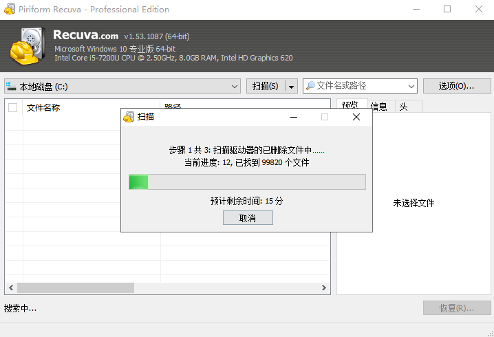Sort by the 文件名称 column header
Viewport: 494px width, 337px height.
pos(92,108)
